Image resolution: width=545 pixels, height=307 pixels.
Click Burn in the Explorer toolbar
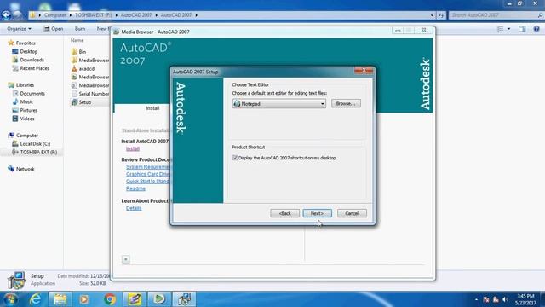[x=80, y=29]
